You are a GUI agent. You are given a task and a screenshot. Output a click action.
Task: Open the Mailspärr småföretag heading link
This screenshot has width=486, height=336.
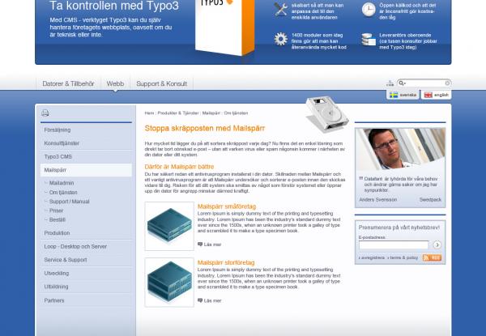227,206
